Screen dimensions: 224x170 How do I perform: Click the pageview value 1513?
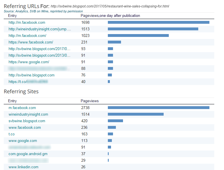click(85, 29)
